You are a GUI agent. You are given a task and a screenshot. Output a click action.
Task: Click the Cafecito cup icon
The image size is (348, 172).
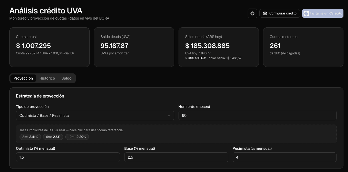306,13
